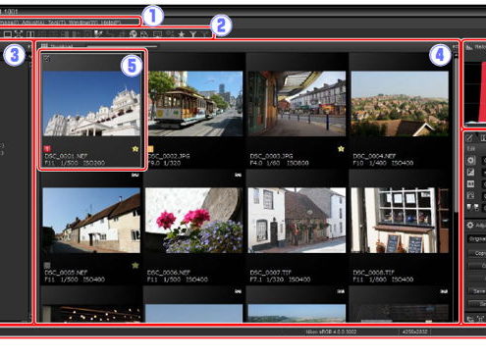Screen dimensions: 486x358
Task: Select the DSC_0005.NEF cottages thumbnail
Action: coord(91,220)
